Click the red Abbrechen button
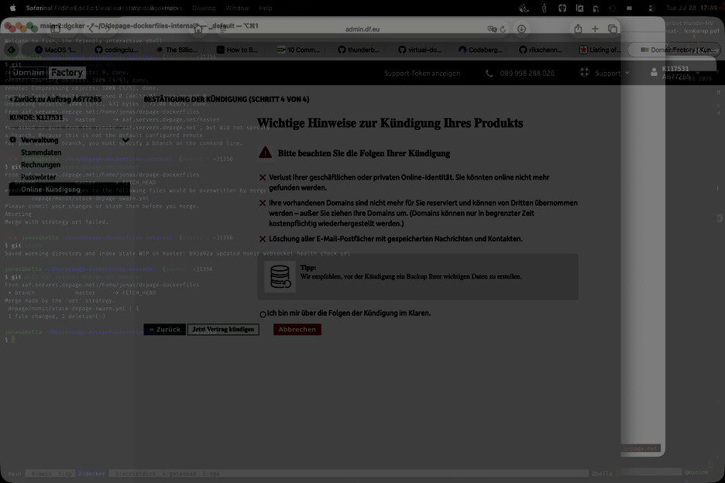The width and height of the screenshot is (725, 483). (x=297, y=330)
